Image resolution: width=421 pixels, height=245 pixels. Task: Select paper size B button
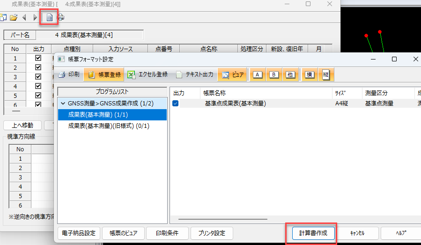(274, 74)
